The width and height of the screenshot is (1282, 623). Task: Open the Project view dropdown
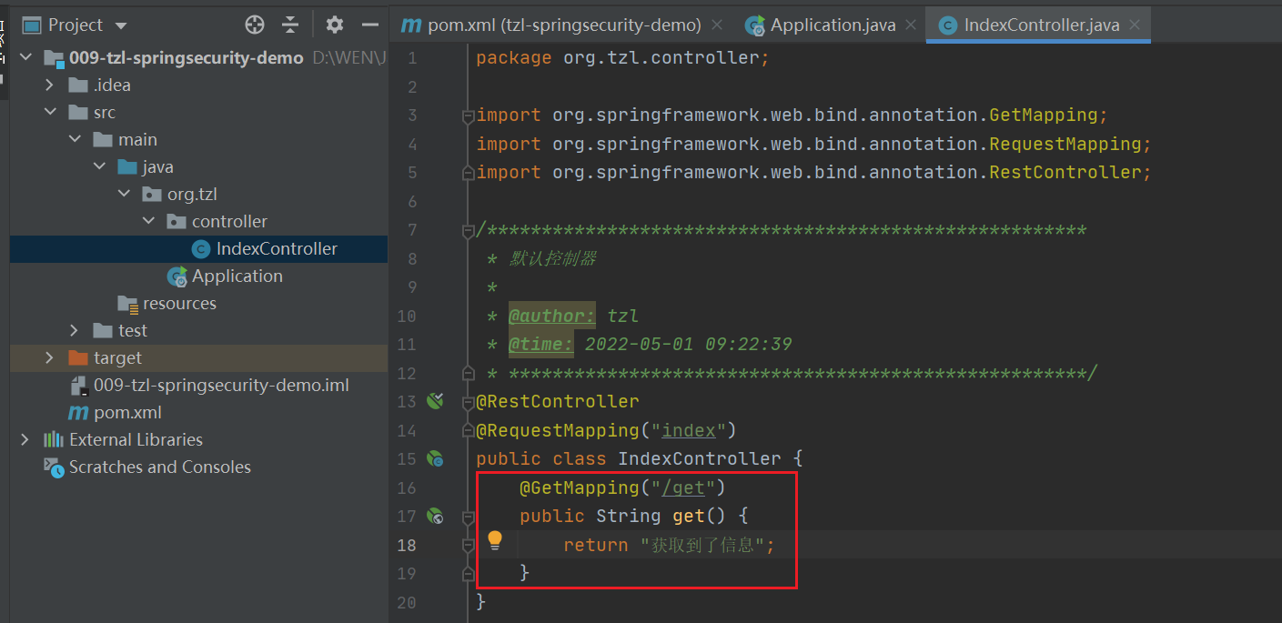coord(121,25)
